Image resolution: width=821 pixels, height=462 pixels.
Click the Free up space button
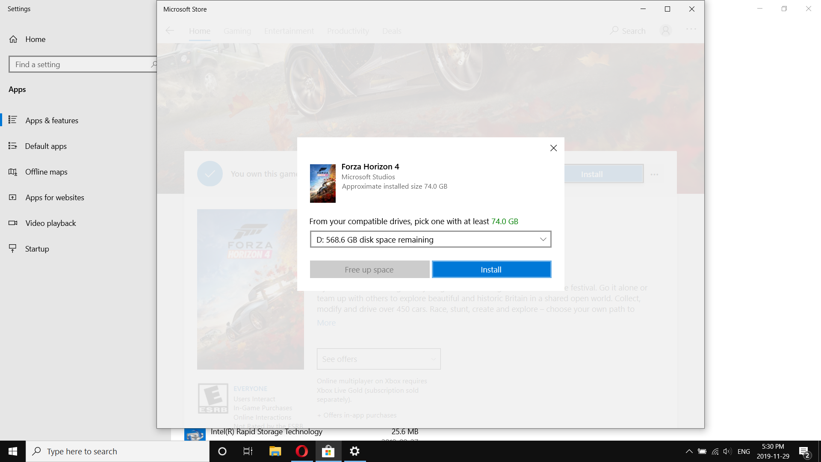point(369,269)
